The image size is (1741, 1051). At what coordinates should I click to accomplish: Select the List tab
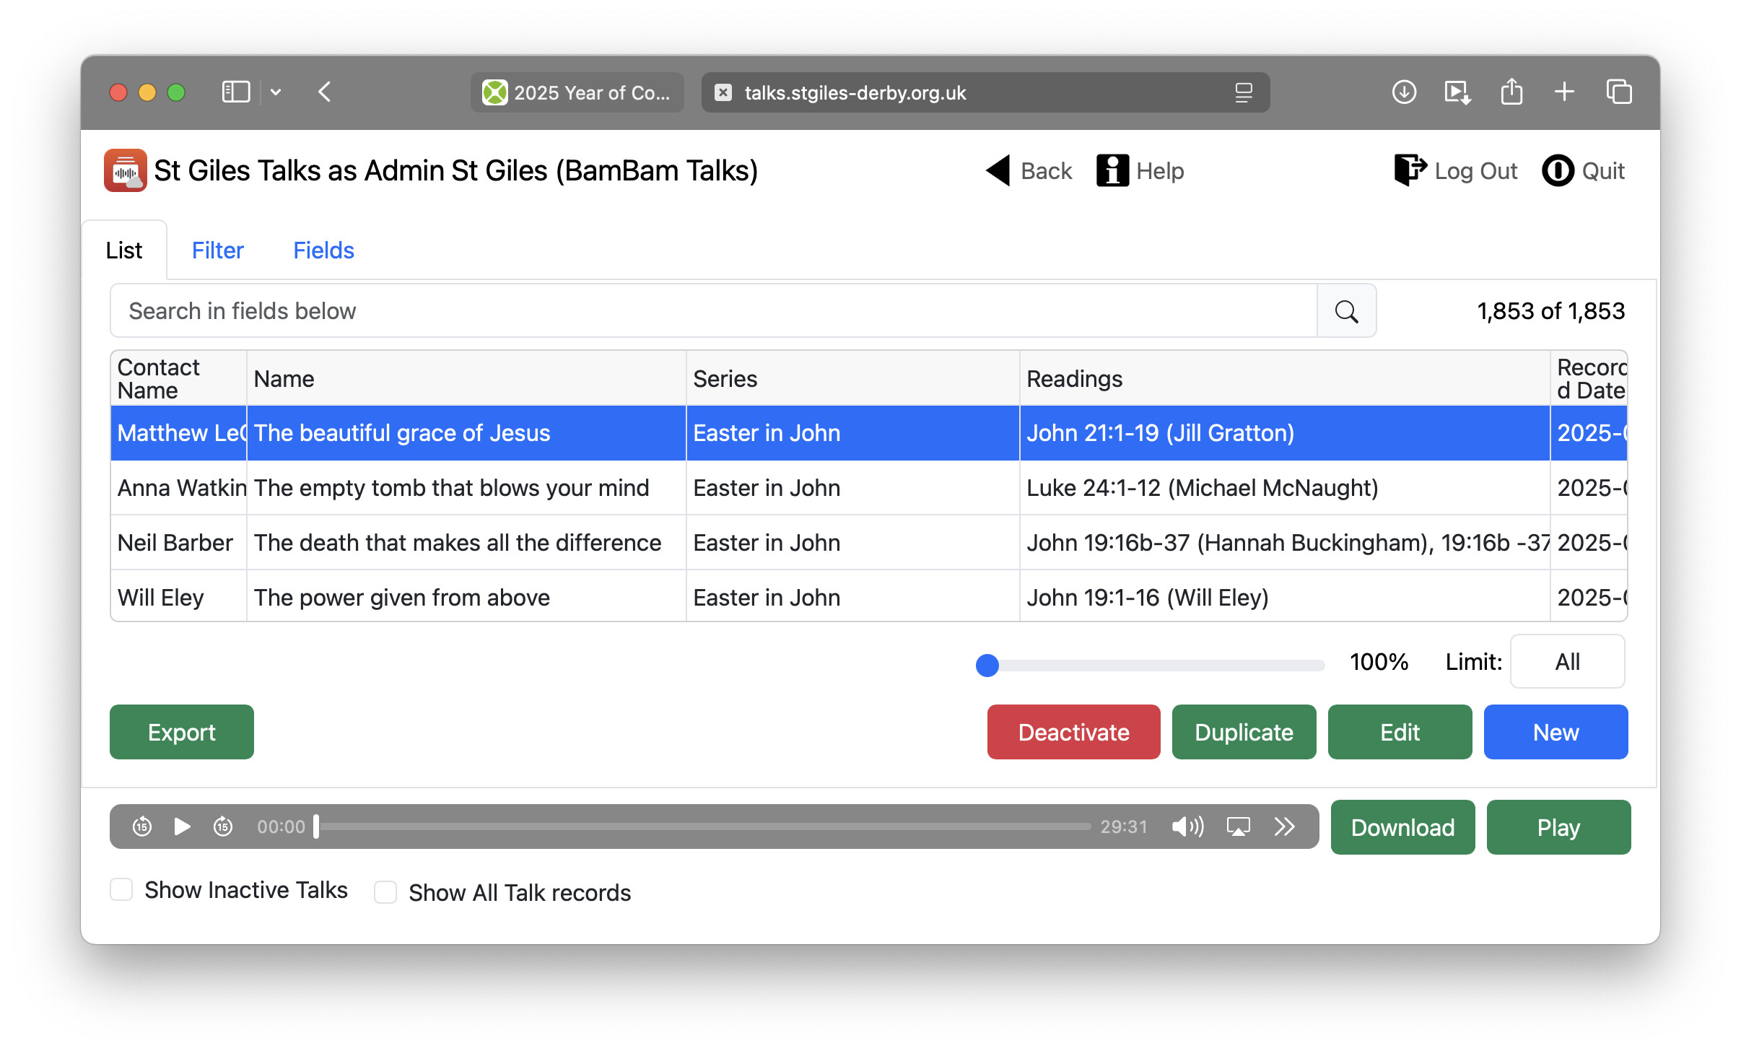tap(124, 250)
